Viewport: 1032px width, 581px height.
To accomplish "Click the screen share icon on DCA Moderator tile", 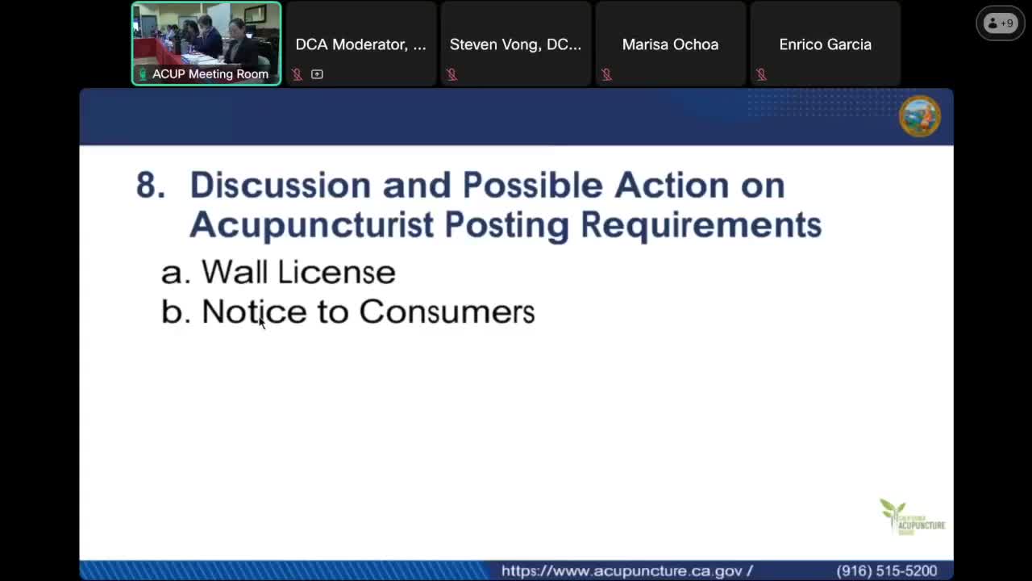I will pyautogui.click(x=317, y=74).
